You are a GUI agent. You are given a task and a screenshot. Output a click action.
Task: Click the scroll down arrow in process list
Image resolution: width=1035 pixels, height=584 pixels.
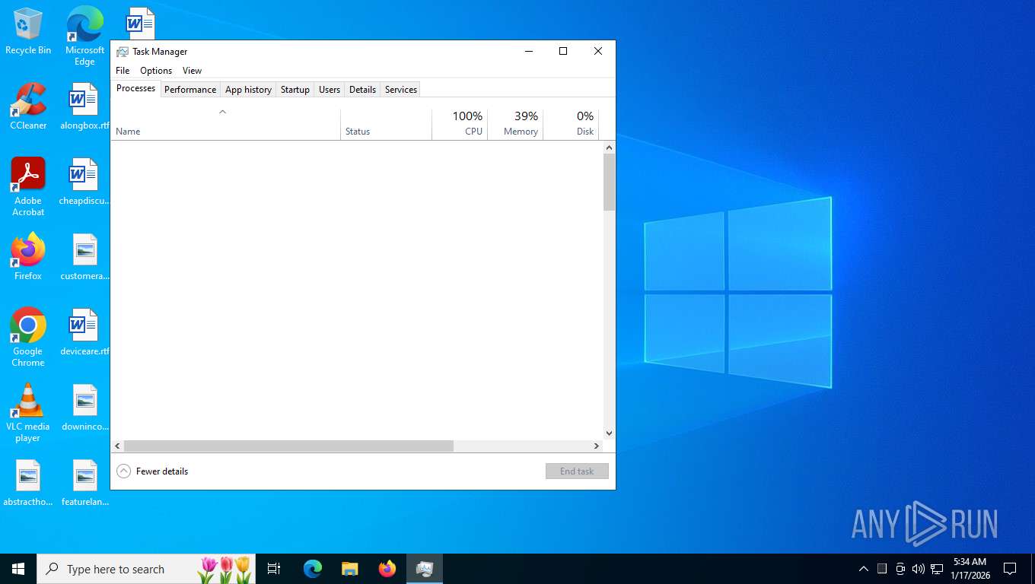click(x=609, y=433)
